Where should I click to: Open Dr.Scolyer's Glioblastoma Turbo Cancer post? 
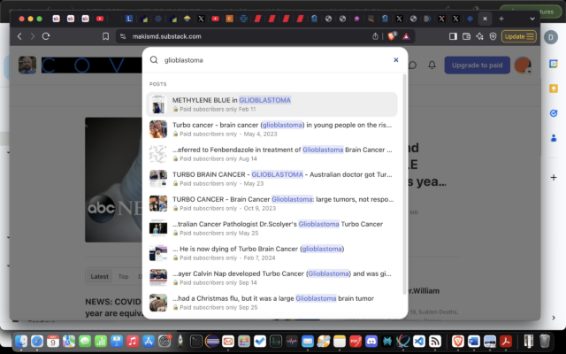click(272, 228)
